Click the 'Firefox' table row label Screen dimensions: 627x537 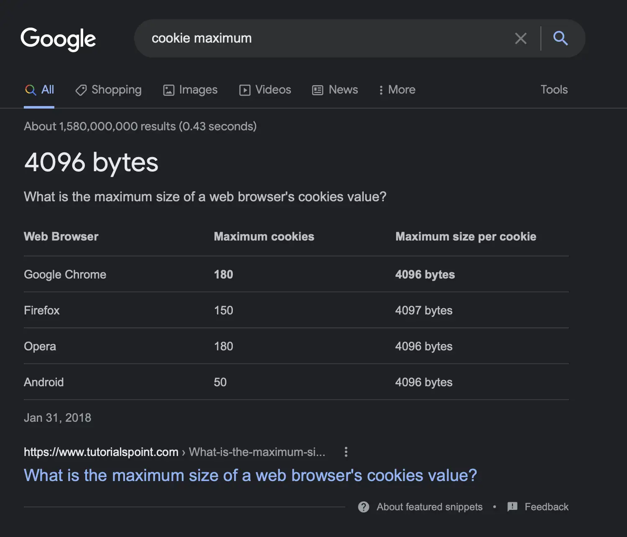tap(41, 310)
